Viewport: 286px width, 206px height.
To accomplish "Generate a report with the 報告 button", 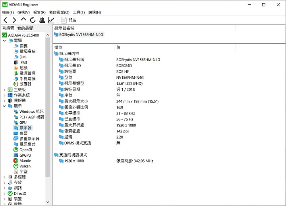I will tap(69, 20).
